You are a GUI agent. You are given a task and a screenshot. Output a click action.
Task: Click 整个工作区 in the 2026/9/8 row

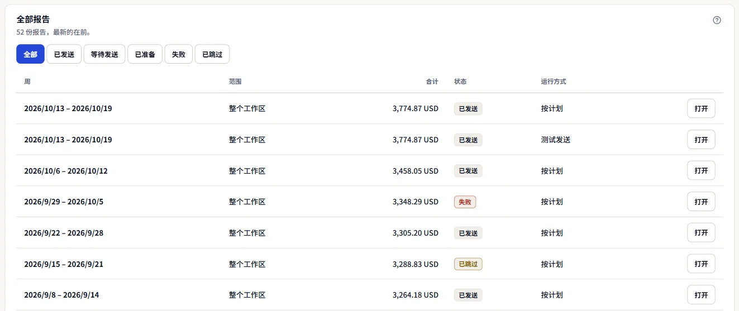pos(247,295)
